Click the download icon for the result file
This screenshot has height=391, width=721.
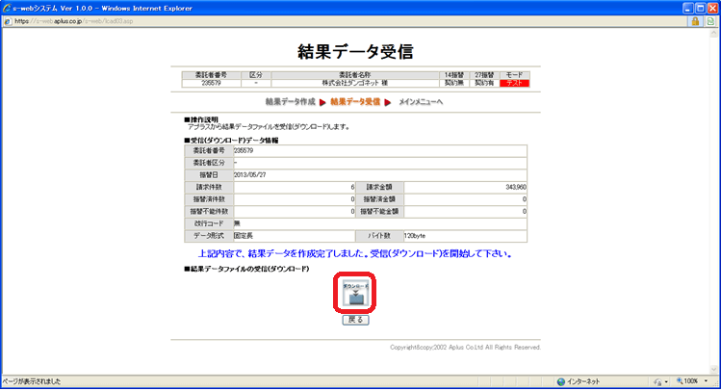[355, 293]
